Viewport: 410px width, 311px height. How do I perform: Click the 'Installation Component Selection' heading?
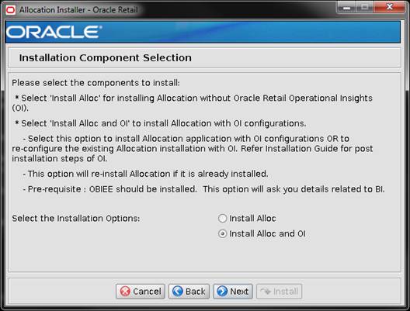(106, 57)
